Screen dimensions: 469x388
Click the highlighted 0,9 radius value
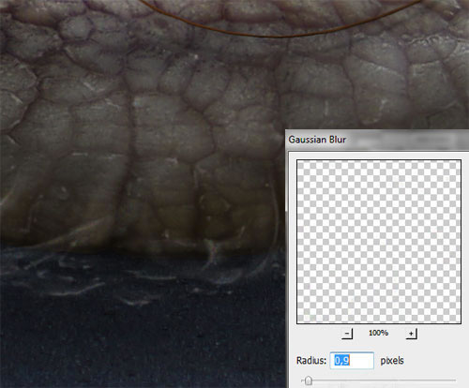(x=341, y=361)
